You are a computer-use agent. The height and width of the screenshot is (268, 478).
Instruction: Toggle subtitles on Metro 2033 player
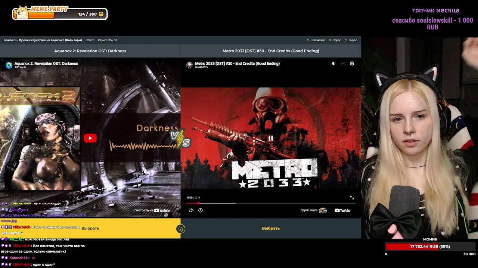343,64
